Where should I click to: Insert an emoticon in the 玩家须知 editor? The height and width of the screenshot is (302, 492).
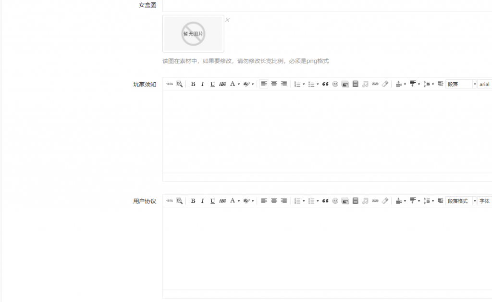334,84
